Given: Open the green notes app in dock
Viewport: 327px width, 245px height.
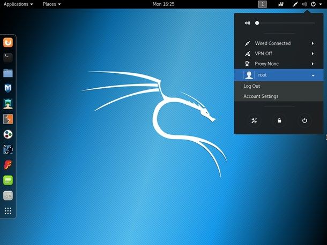Looking at the screenshot, I should coord(8,180).
